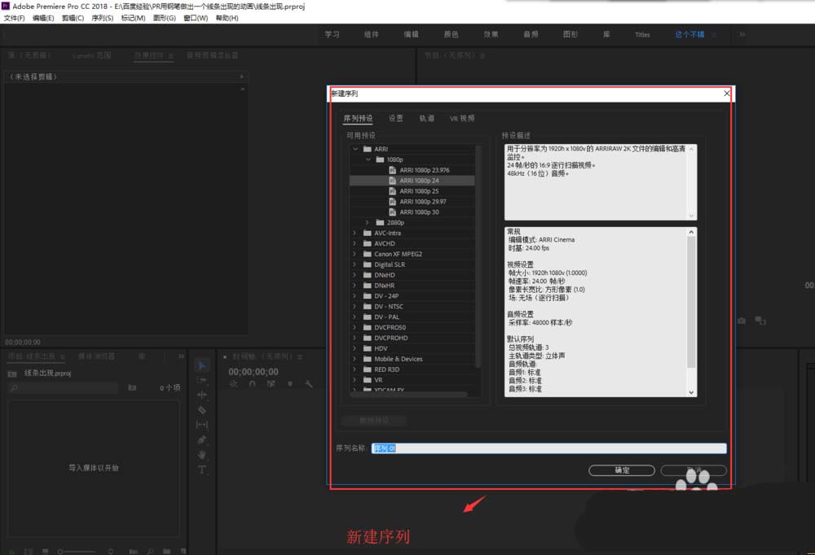Click the preset details pane scrollbar
815x555 pixels.
pos(691,303)
